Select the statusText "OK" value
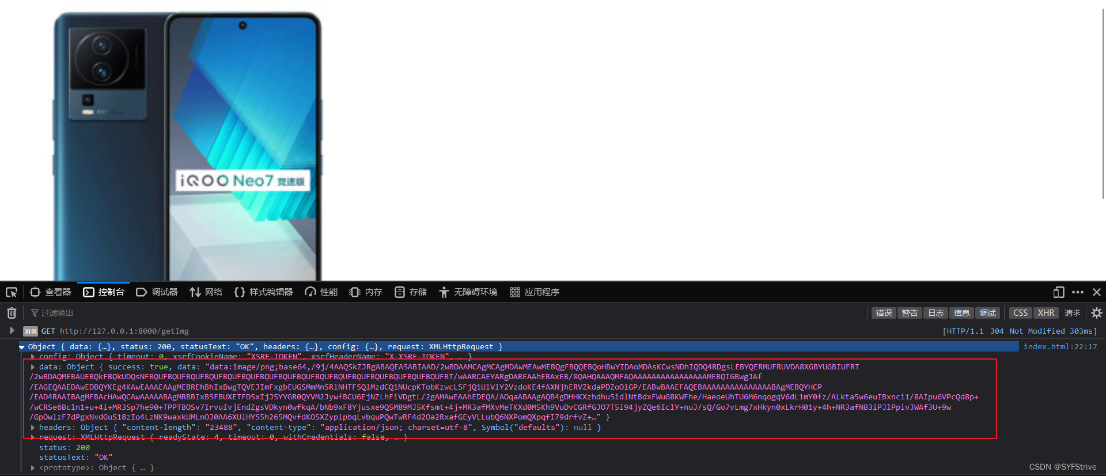 point(104,458)
